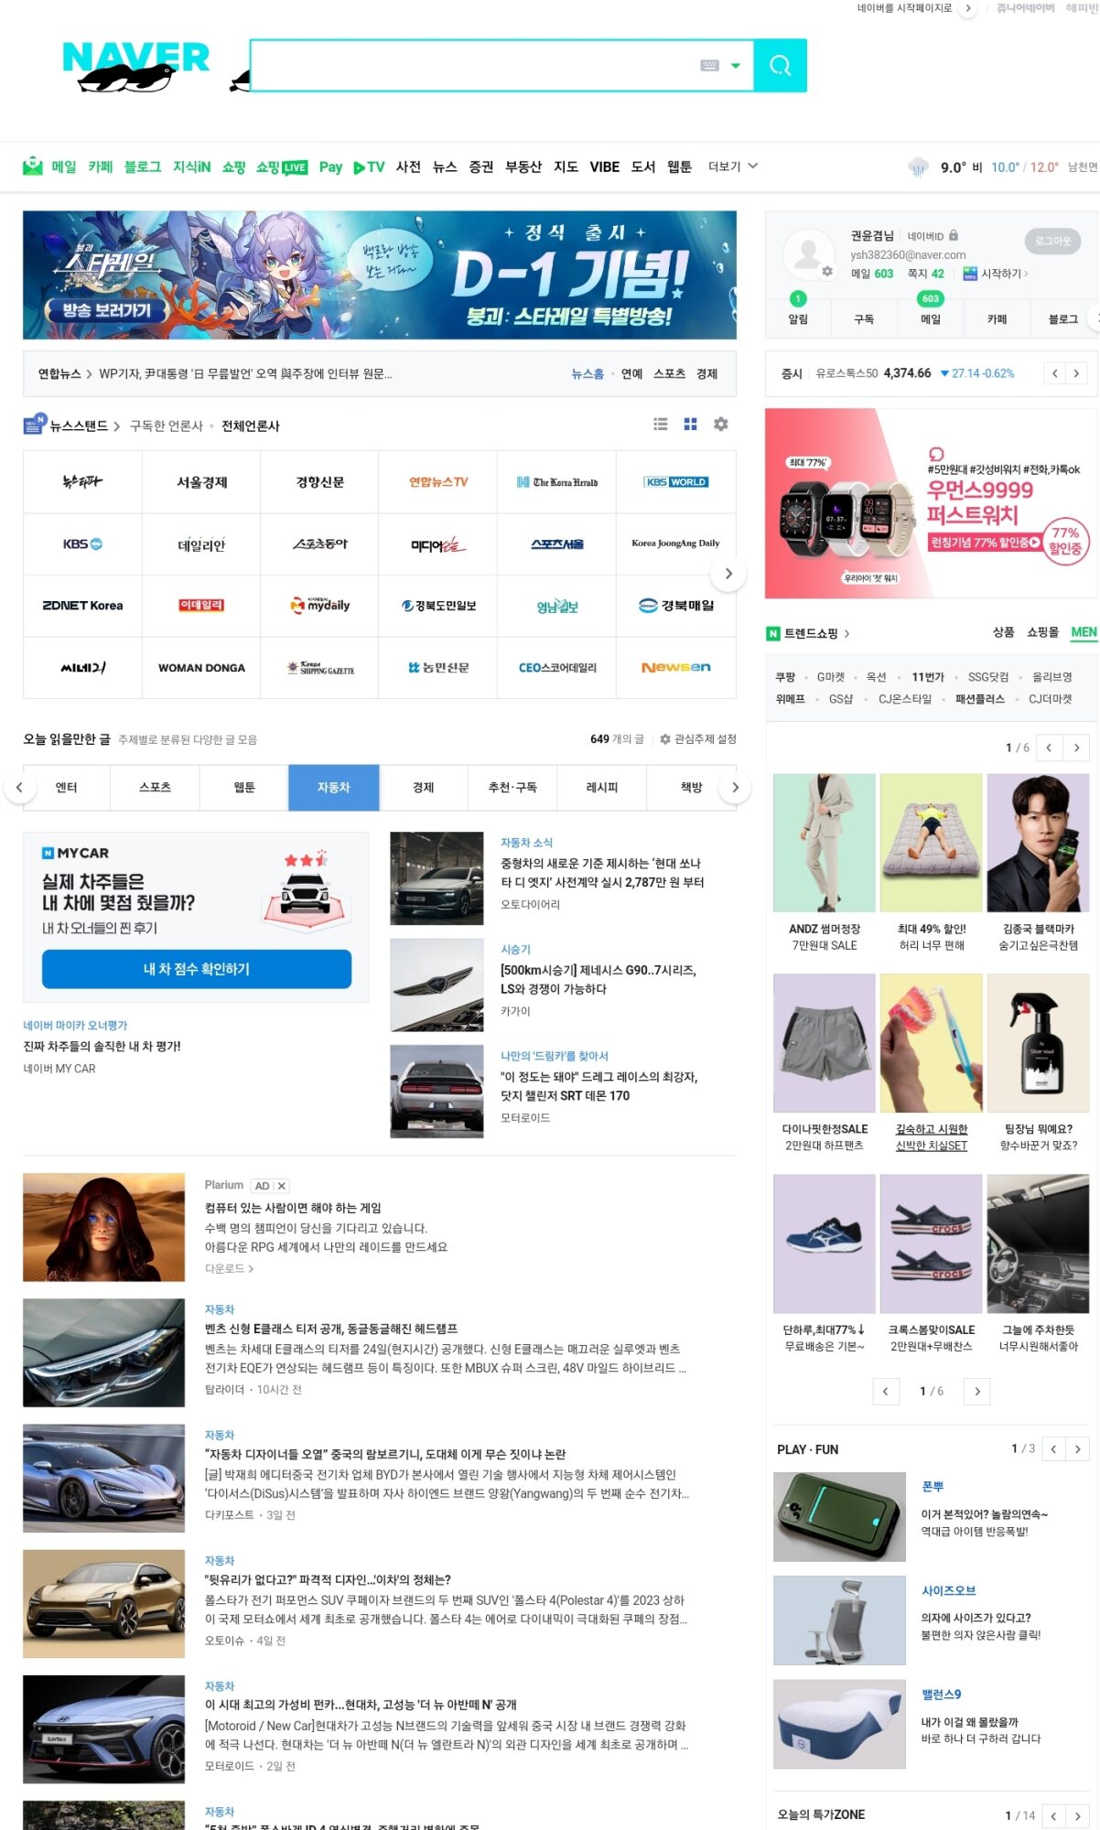Open the 폰뿌 PLAY FUN item
Viewport: 1100px width, 1830px height.
coord(932,1486)
